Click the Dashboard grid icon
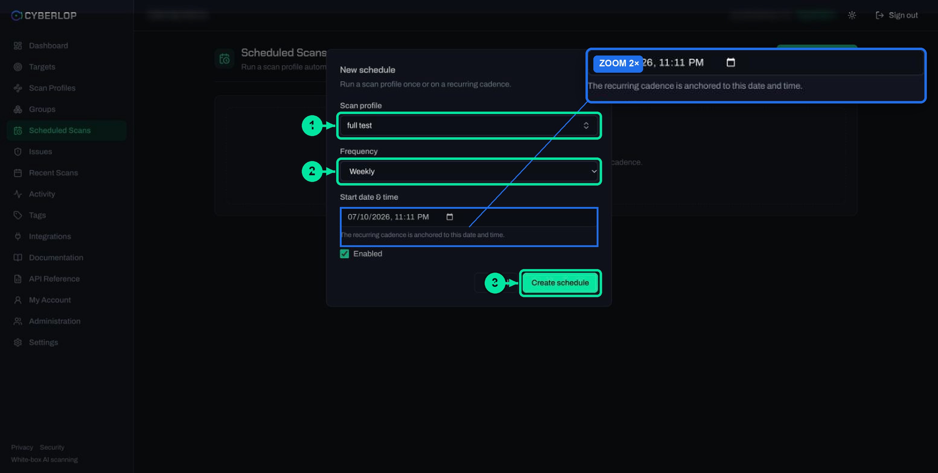The image size is (938, 473). pos(18,46)
